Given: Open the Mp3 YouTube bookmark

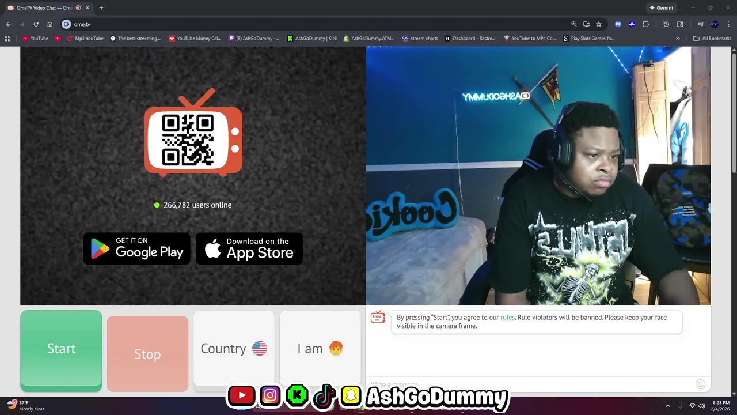Looking at the screenshot, I should click(85, 39).
